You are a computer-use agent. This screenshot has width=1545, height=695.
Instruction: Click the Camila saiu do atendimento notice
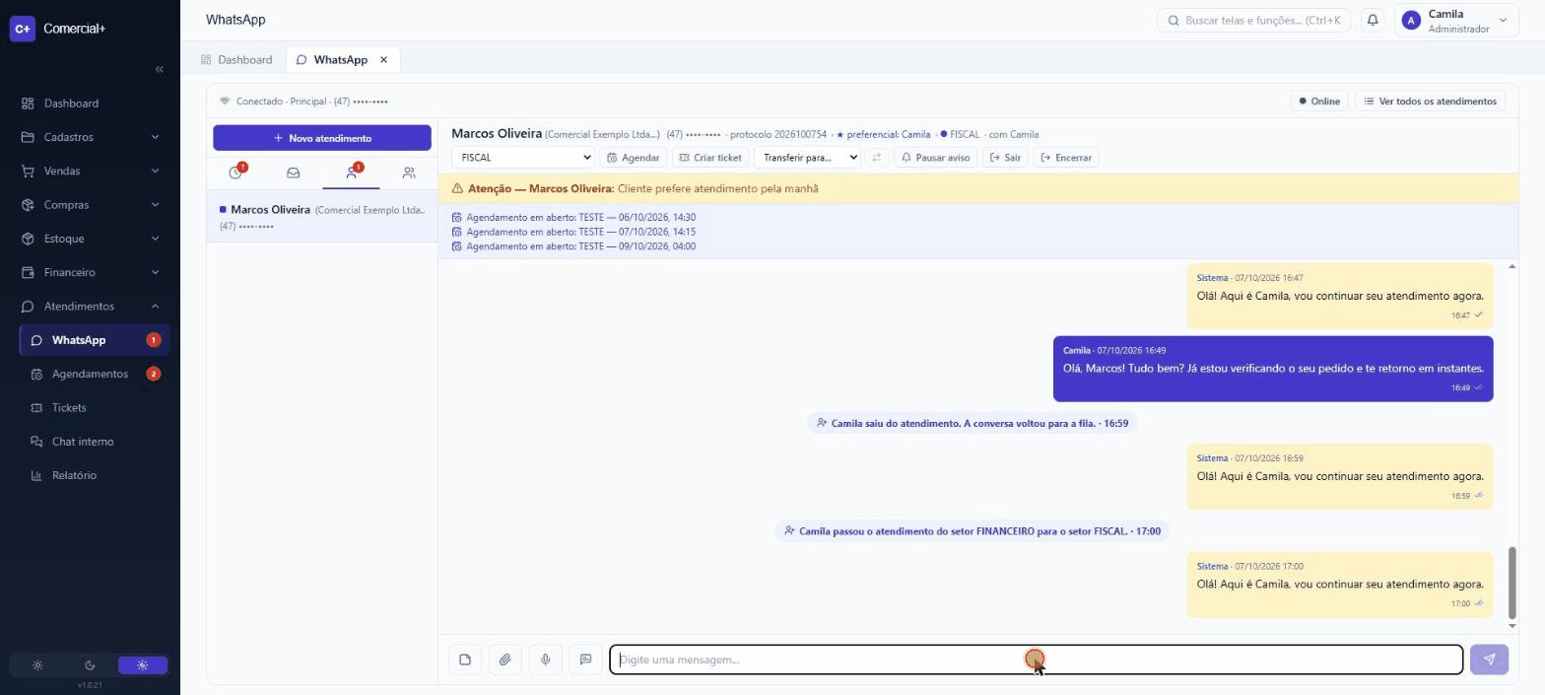click(x=972, y=423)
